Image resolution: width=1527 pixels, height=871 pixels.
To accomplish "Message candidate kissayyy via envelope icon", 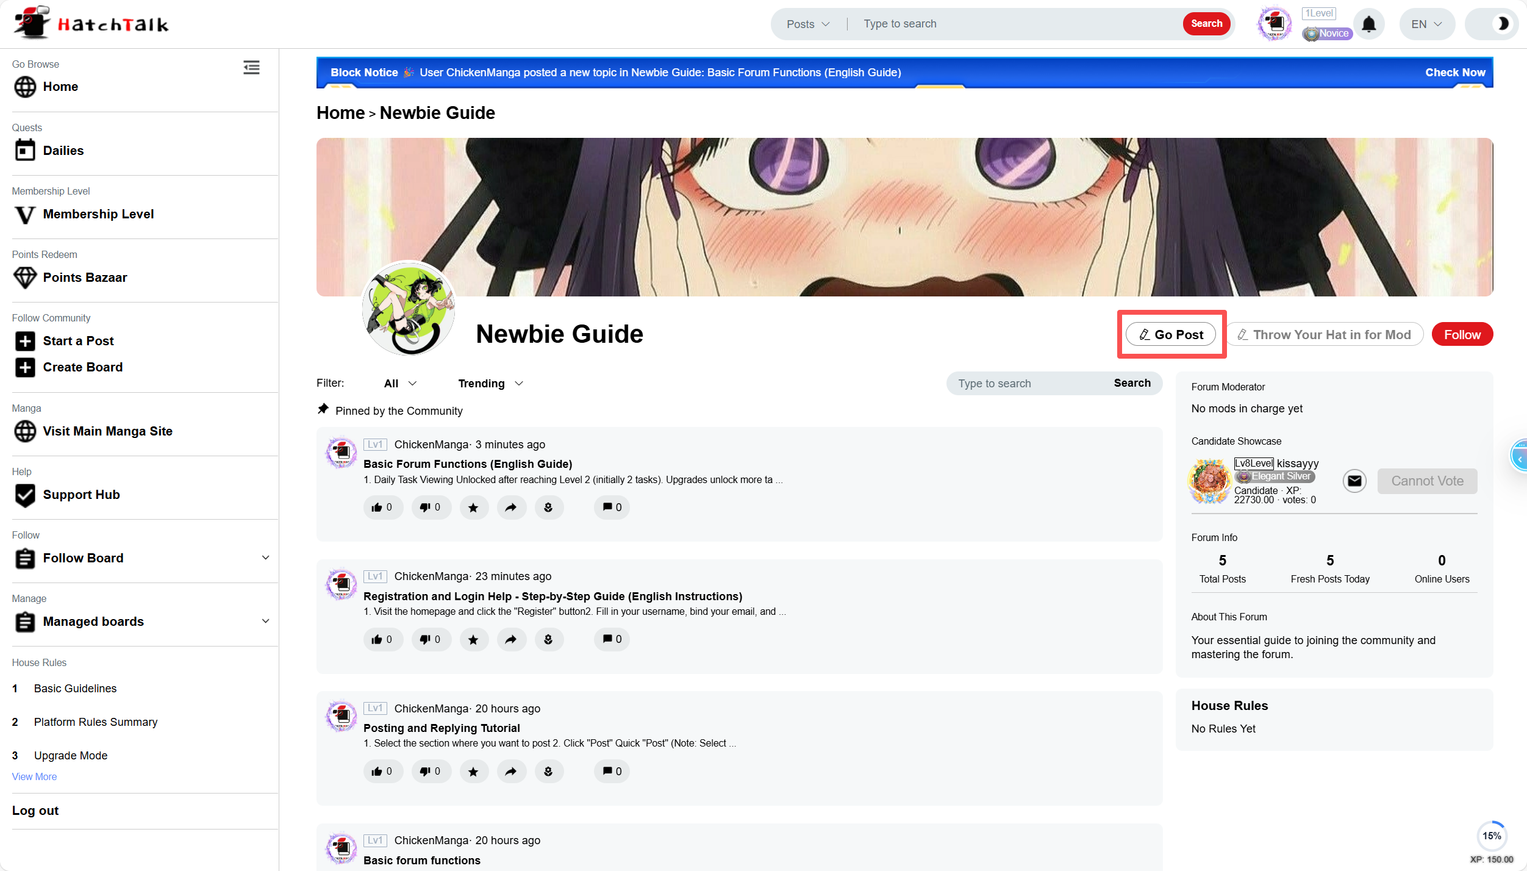I will coord(1354,481).
